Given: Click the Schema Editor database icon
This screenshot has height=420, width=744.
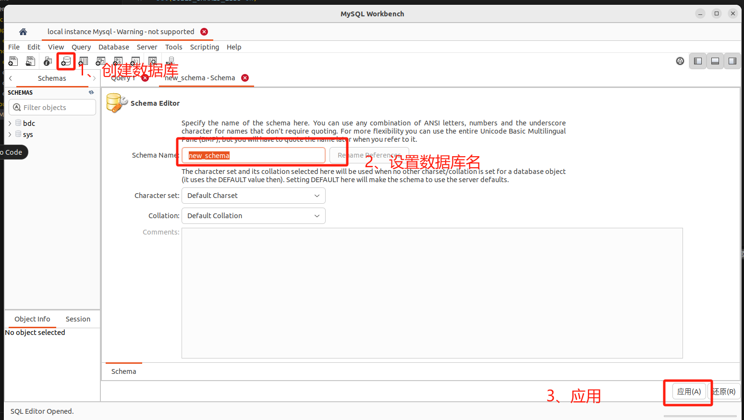Looking at the screenshot, I should [117, 103].
